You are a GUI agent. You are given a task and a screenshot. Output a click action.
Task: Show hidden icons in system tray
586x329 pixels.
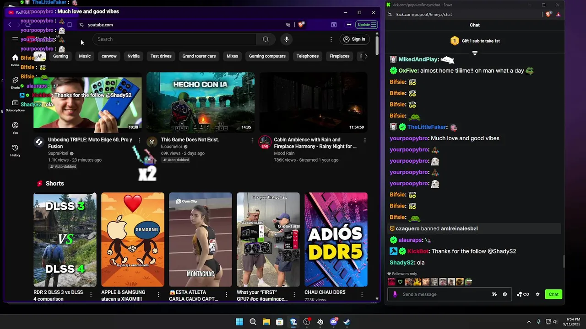click(x=529, y=322)
